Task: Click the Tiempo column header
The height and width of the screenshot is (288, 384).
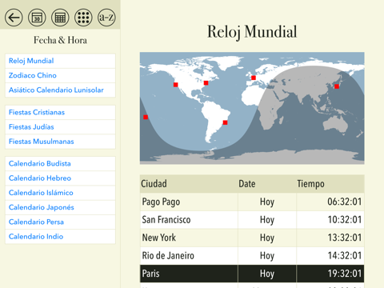Action: coord(330,184)
